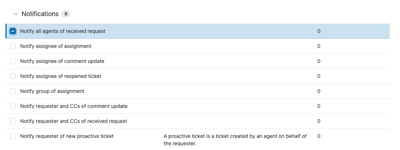
Task: Check Notify requester and CCs of comment update
Action: tap(13, 106)
